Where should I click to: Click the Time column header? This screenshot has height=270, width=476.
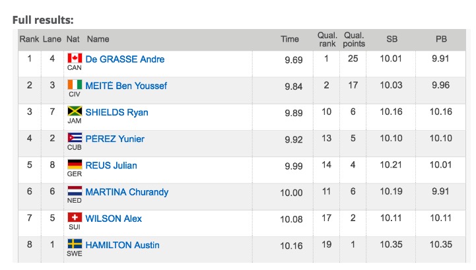(290, 39)
